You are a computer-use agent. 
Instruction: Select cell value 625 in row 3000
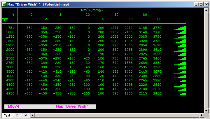(x=115, y=67)
